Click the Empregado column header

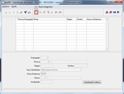tap(29, 19)
